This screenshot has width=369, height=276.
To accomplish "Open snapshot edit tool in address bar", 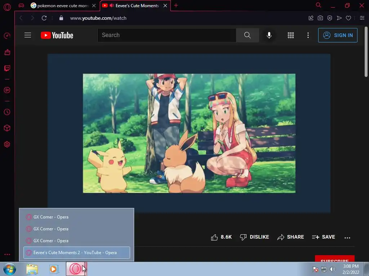I will [x=311, y=18].
